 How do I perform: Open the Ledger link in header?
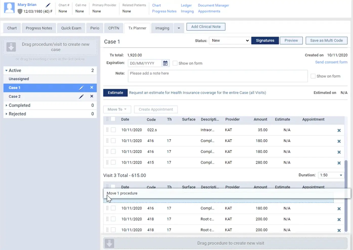[186, 5]
